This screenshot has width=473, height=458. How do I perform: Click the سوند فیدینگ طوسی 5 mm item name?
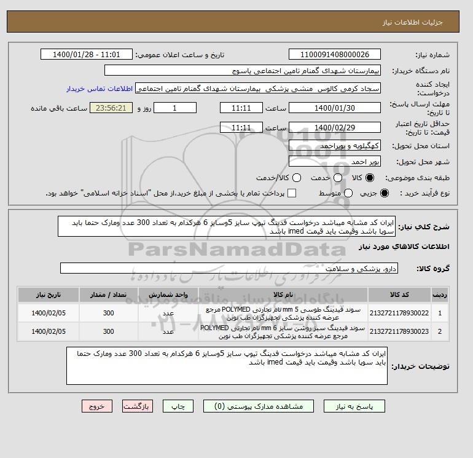[x=283, y=314]
